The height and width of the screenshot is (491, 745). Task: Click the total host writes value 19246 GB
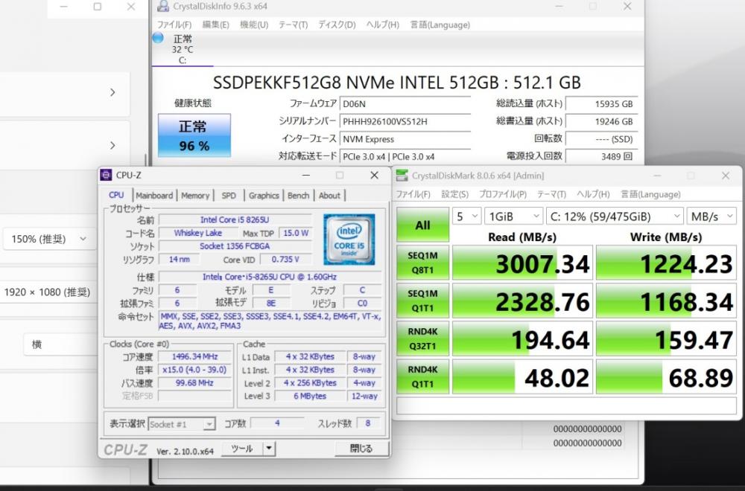(x=601, y=121)
